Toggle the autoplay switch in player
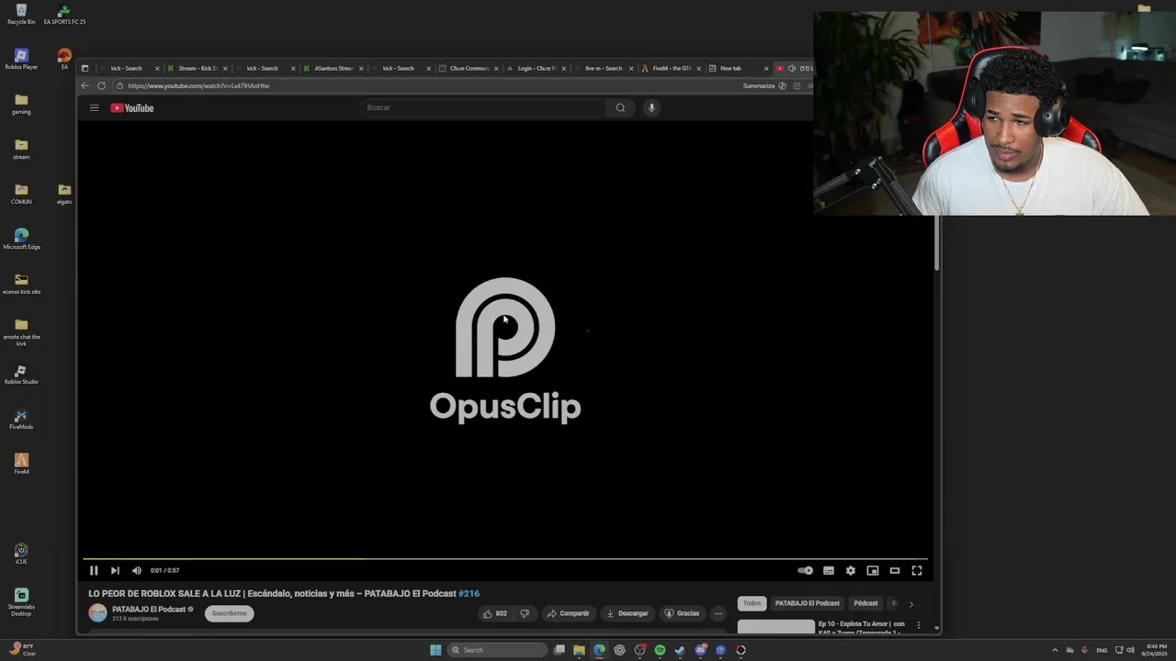Viewport: 1176px width, 661px height. [x=805, y=570]
